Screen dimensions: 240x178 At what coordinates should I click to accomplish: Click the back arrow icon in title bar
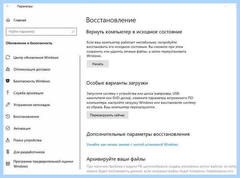coord(8,6)
